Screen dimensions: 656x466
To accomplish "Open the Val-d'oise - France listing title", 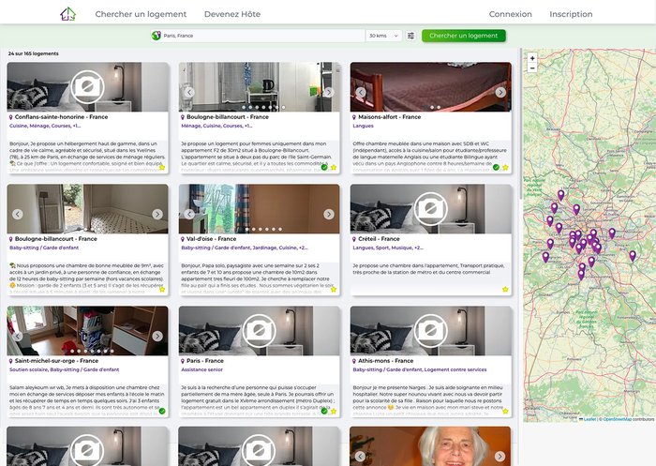I will pos(211,239).
